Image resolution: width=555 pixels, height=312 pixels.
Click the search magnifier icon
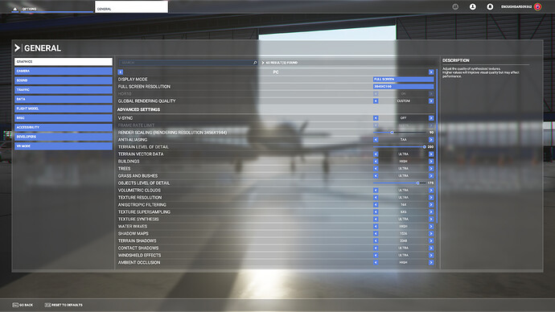click(255, 63)
